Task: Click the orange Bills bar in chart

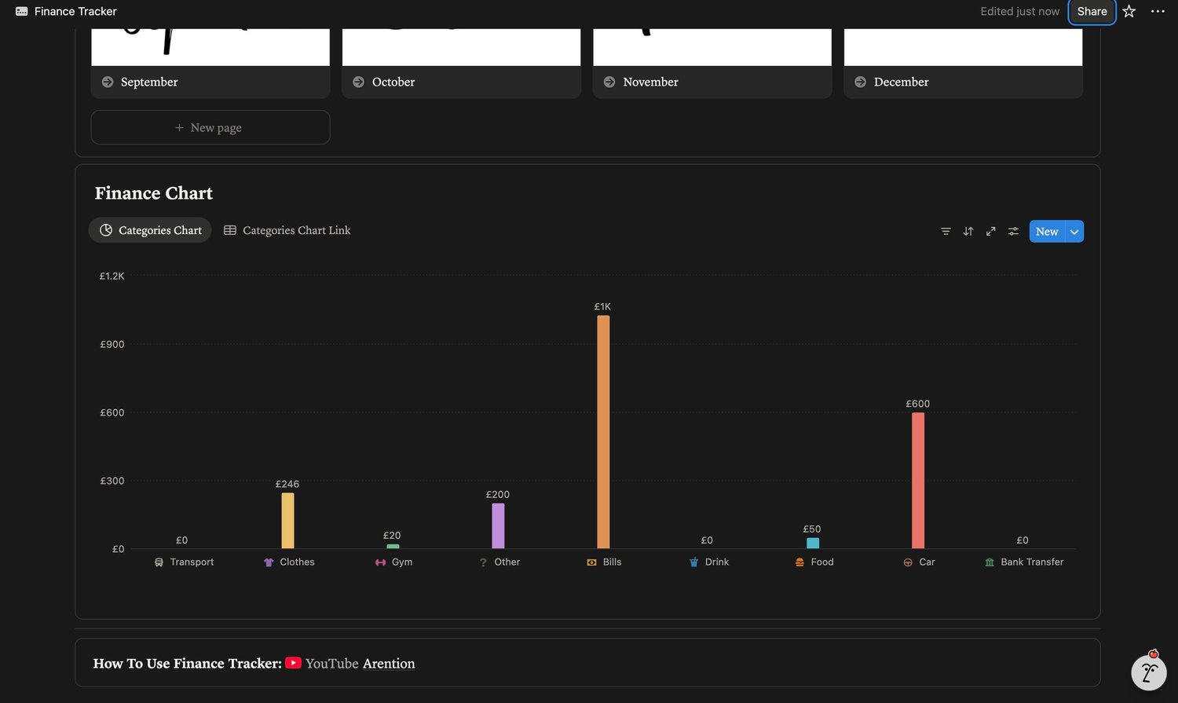Action: (603, 432)
